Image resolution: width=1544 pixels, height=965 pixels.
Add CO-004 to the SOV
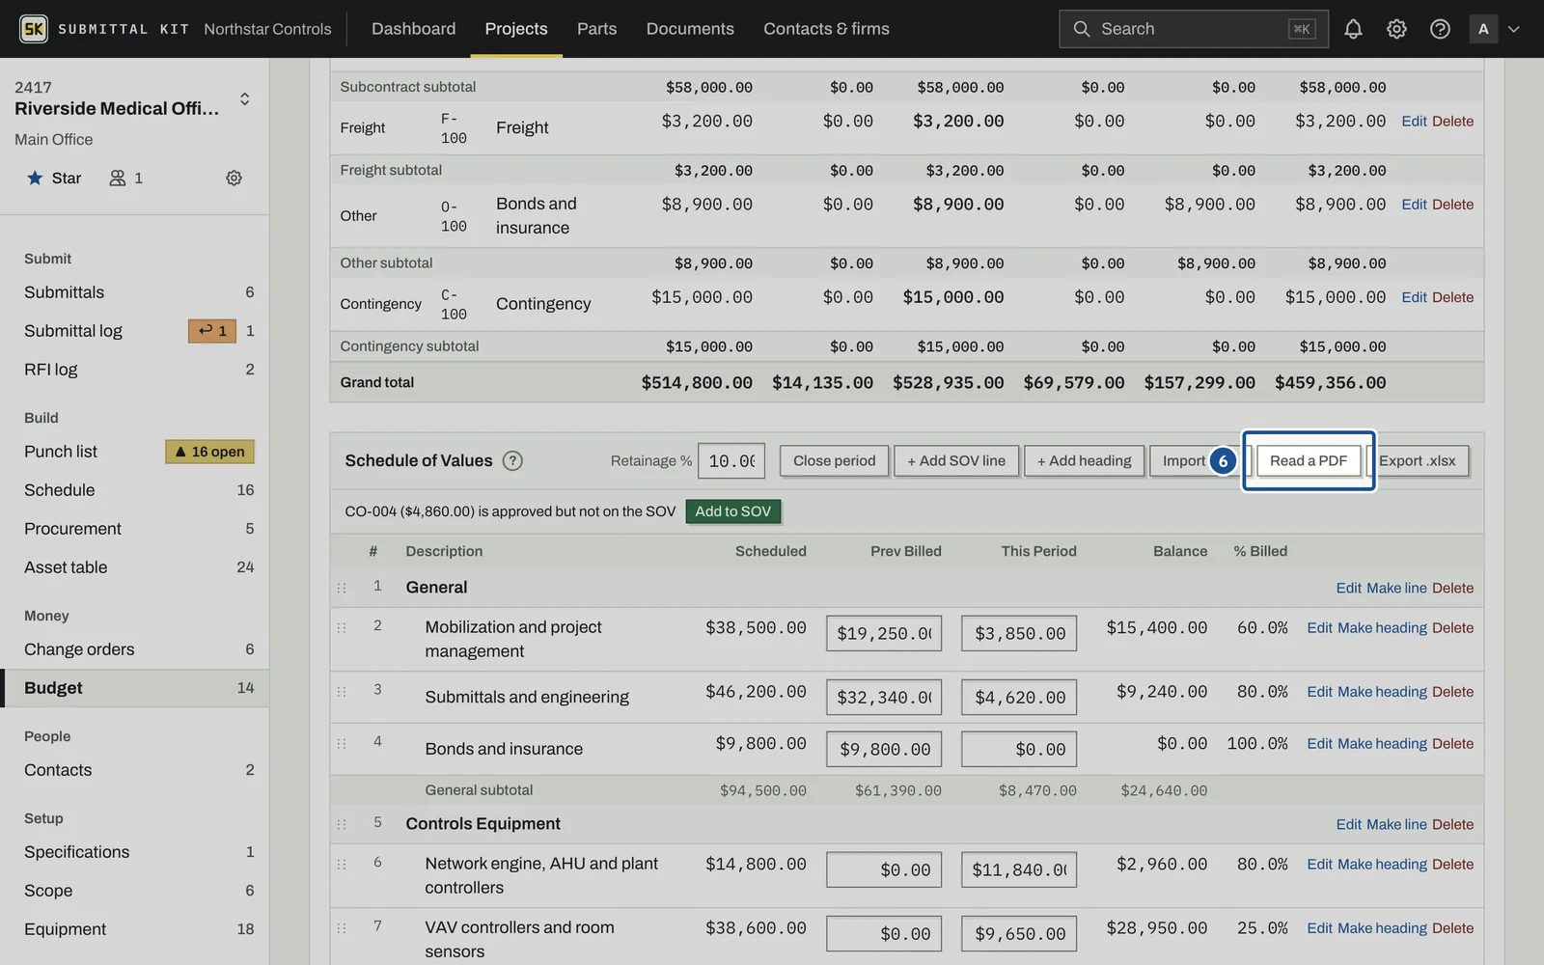point(732,511)
